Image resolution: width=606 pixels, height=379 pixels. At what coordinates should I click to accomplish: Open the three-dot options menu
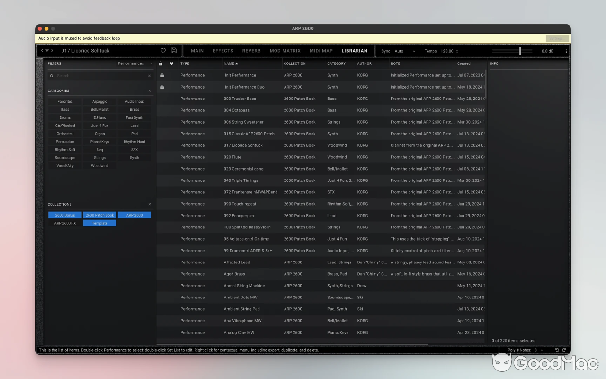566,51
